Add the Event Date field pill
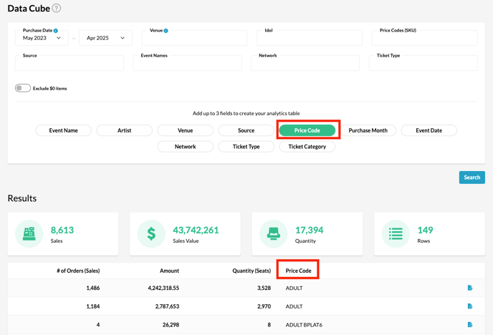493x335 pixels. pos(429,130)
